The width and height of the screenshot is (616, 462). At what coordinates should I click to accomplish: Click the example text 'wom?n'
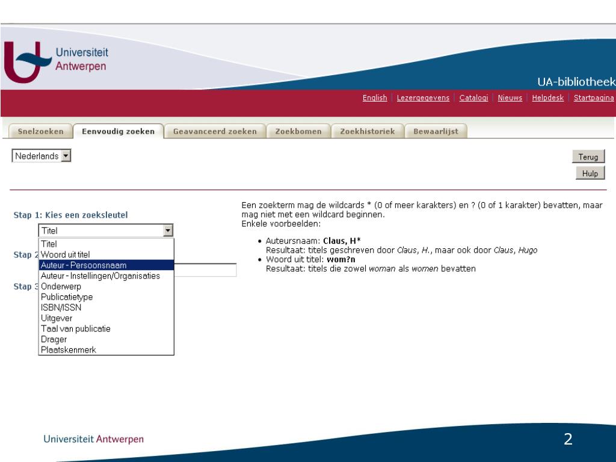(x=341, y=259)
